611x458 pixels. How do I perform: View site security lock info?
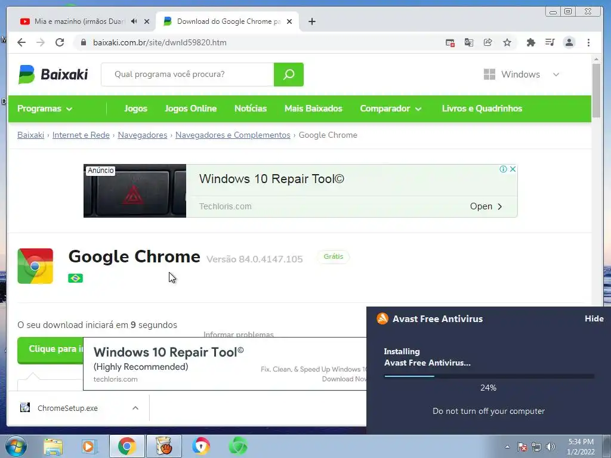pyautogui.click(x=84, y=42)
